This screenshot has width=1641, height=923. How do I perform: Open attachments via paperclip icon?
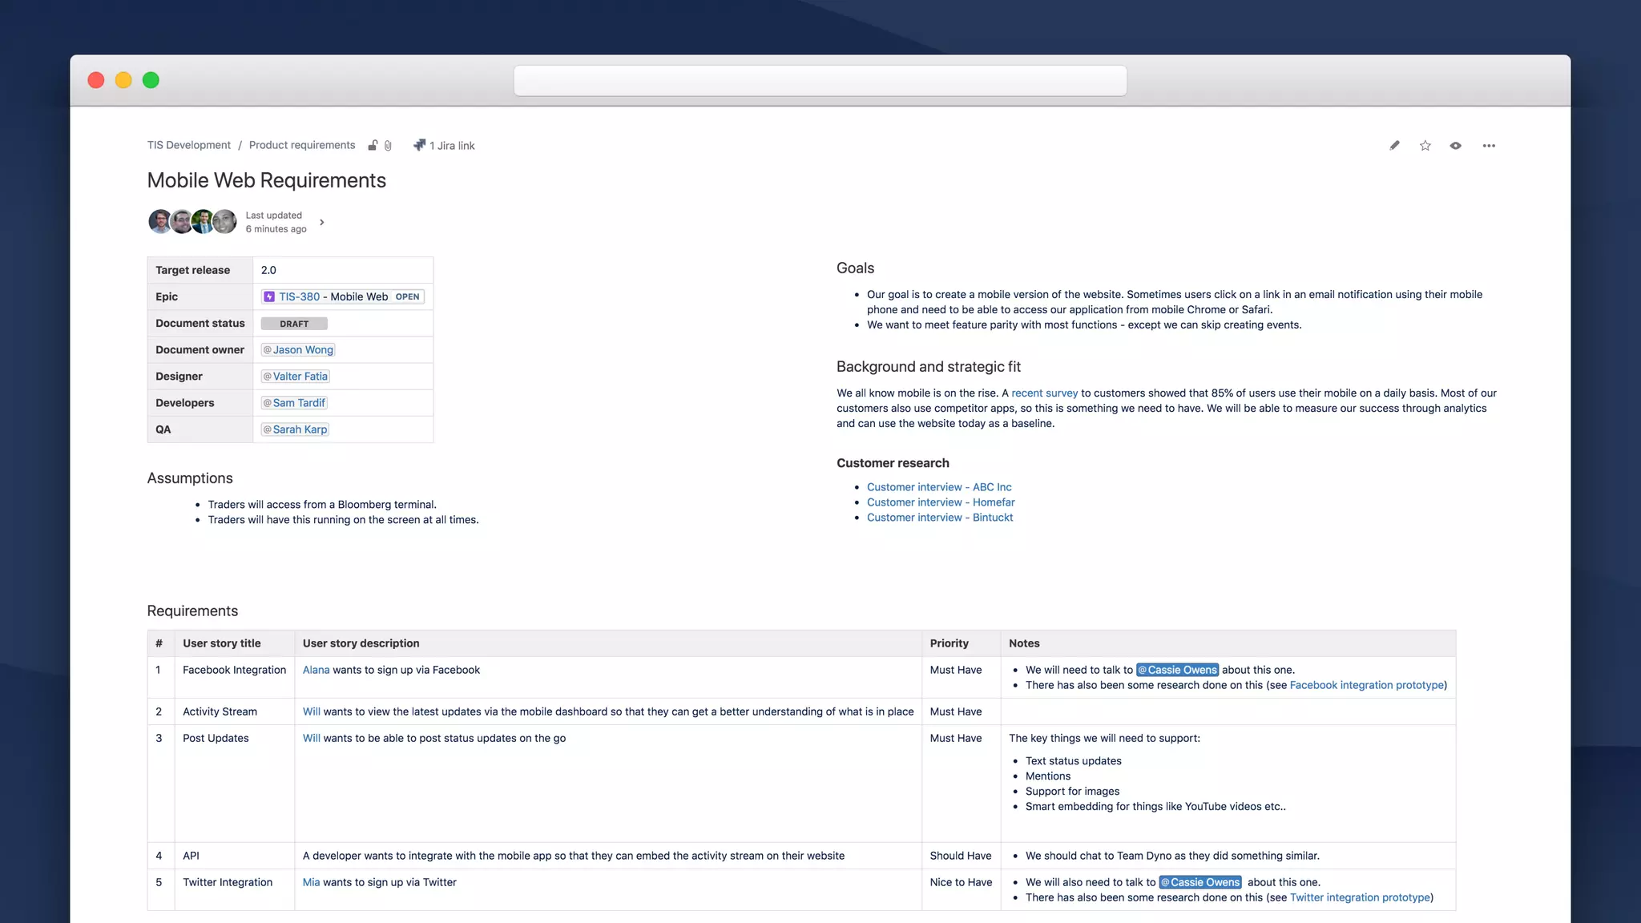[388, 145]
